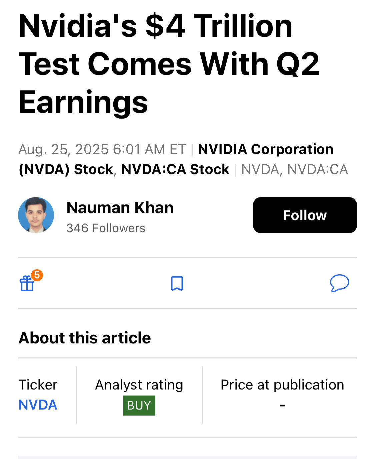375x459 pixels.
Task: Open the Nauman Khan author name link
Action: pos(120,208)
